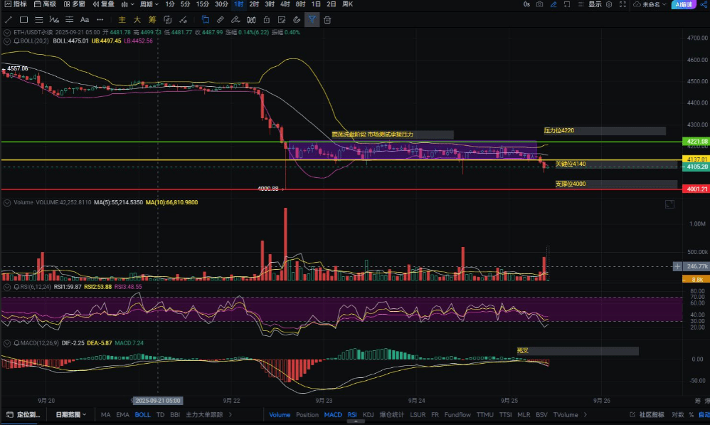Click the add window layout icon
The image size is (710, 425).
[x=567, y=4]
